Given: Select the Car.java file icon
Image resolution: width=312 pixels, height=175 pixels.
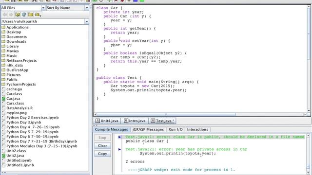Looking at the screenshot, I should tap(3, 99).
